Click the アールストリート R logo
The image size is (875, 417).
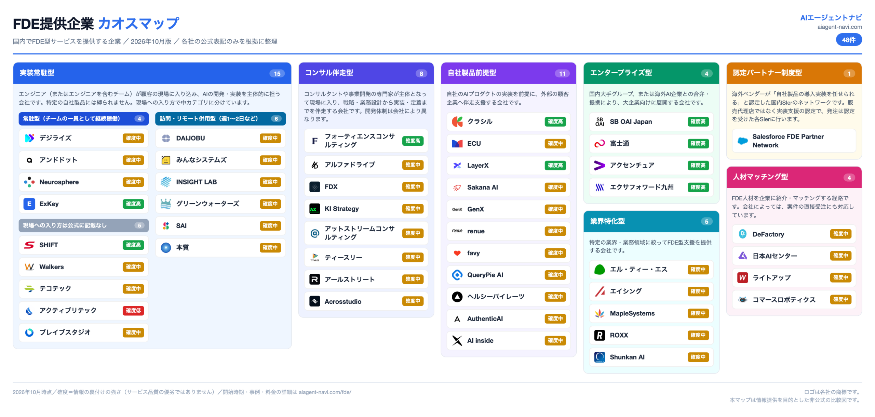[315, 279]
